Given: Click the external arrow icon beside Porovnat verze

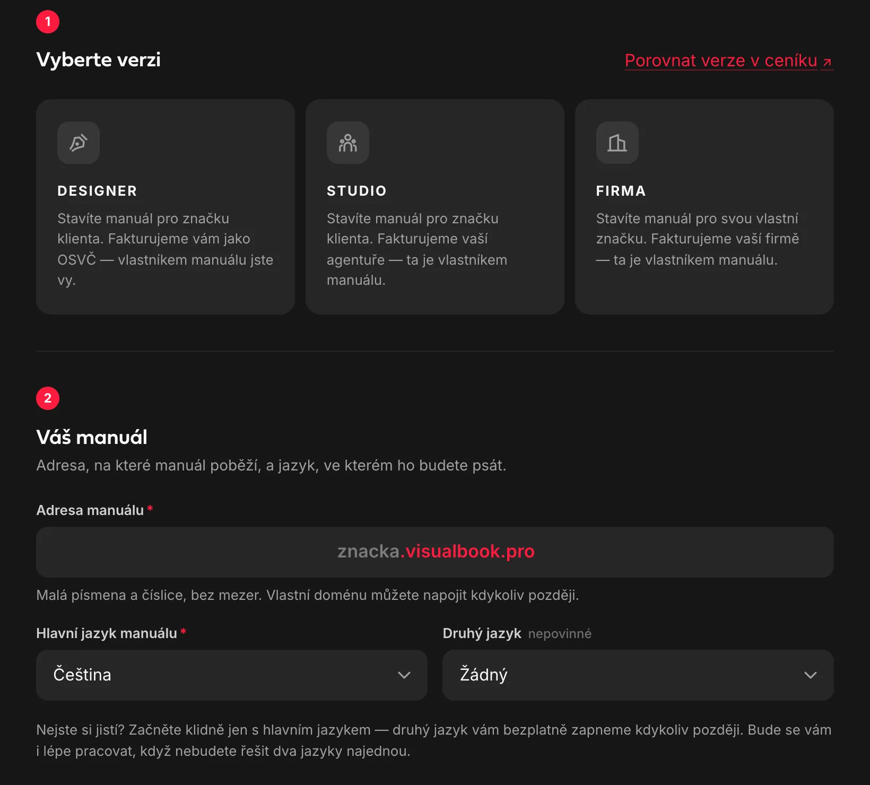Looking at the screenshot, I should point(827,62).
